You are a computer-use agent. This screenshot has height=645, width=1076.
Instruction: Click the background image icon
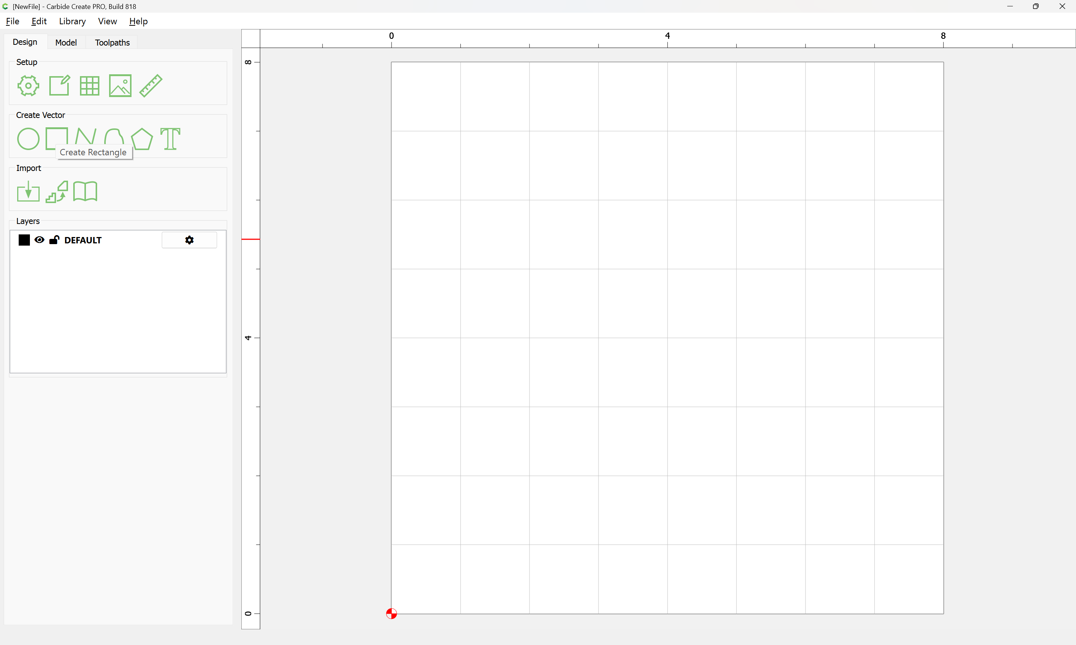(x=120, y=85)
